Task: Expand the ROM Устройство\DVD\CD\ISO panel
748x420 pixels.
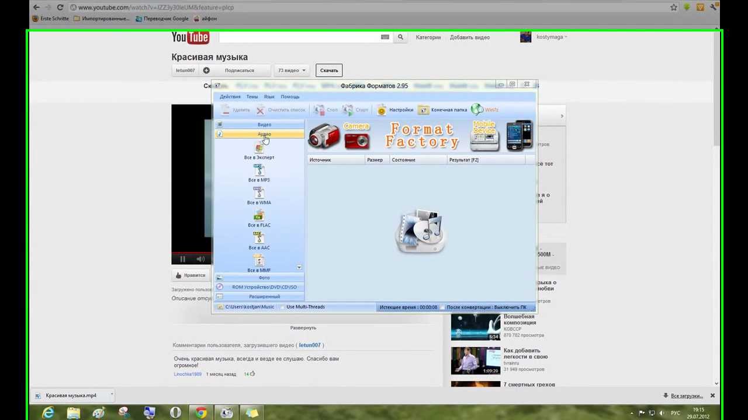Action: (260, 287)
